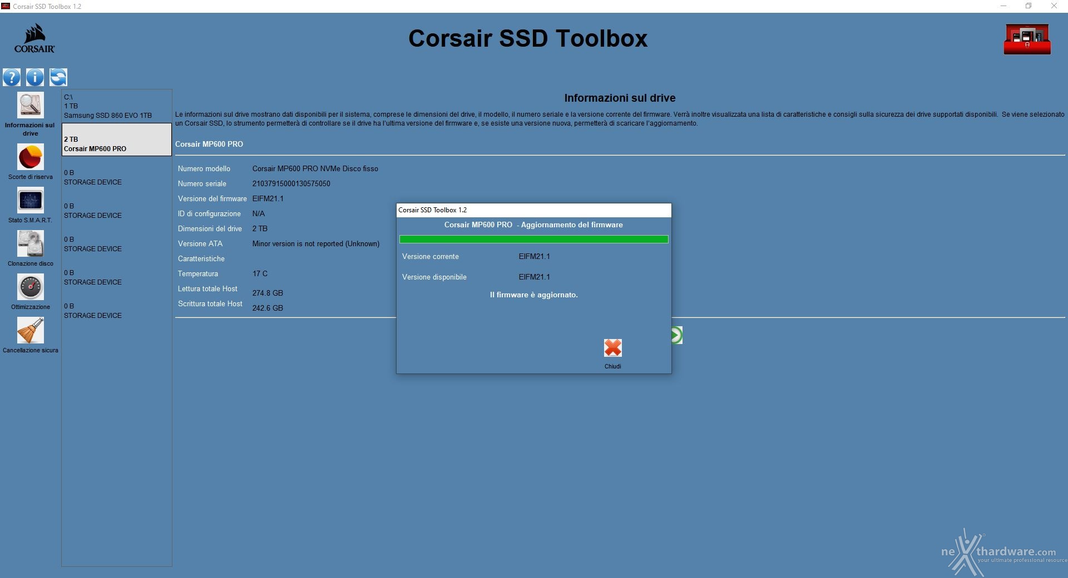Click the Lettura totale Host value 274.8 GB
This screenshot has height=578, width=1068.
point(268,293)
